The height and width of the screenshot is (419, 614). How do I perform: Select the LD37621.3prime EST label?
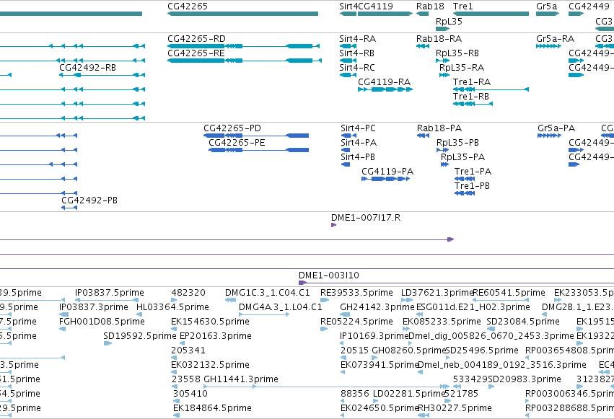click(x=437, y=293)
